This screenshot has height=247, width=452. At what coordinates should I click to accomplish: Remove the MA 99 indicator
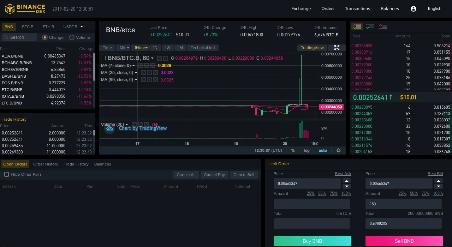coord(155,80)
